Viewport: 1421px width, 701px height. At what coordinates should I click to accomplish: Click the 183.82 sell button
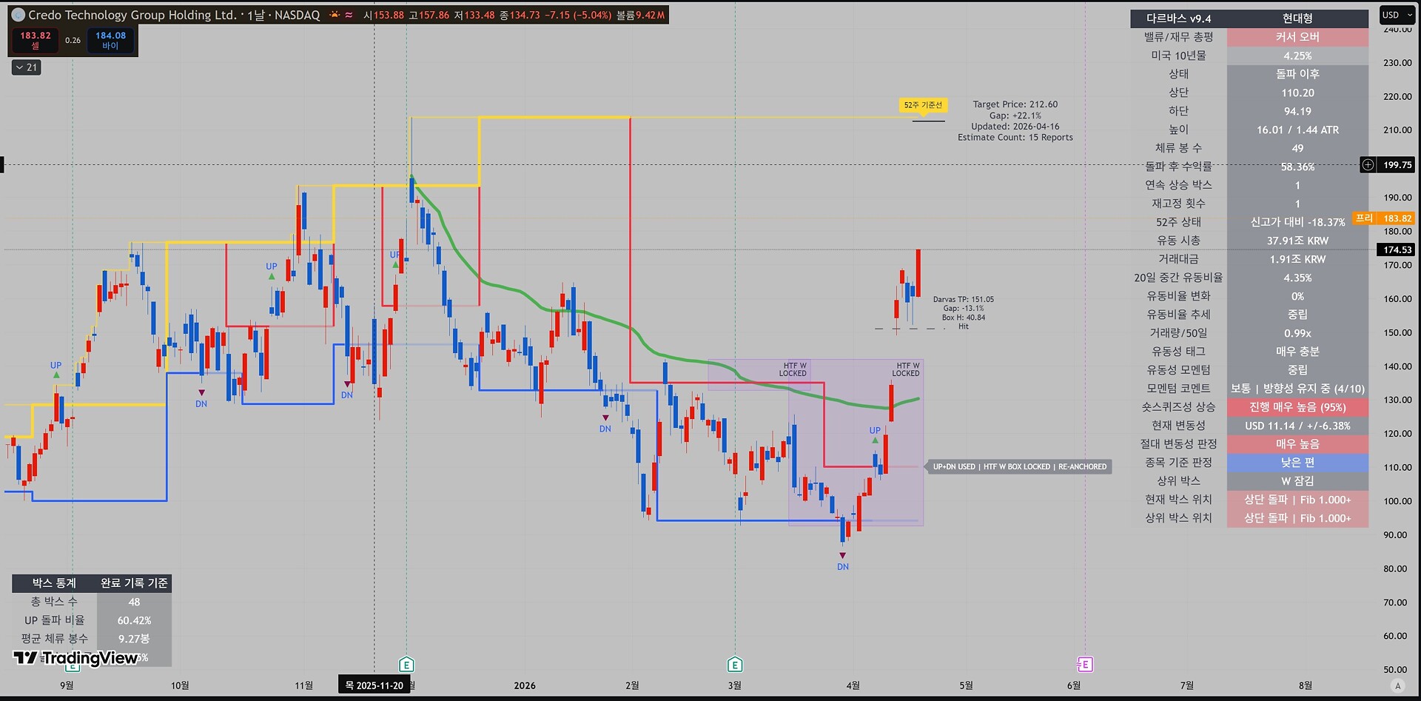36,41
